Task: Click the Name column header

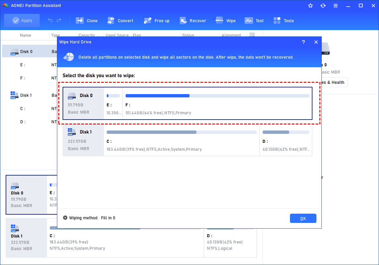Action: click(25, 35)
